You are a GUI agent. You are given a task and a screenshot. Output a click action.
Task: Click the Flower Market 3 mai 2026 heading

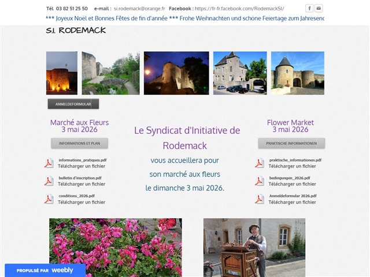click(290, 126)
